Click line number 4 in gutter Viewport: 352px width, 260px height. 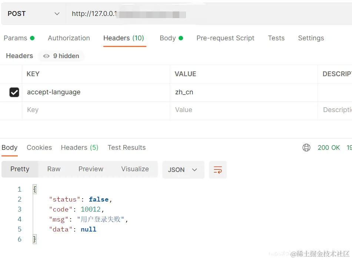click(20, 219)
